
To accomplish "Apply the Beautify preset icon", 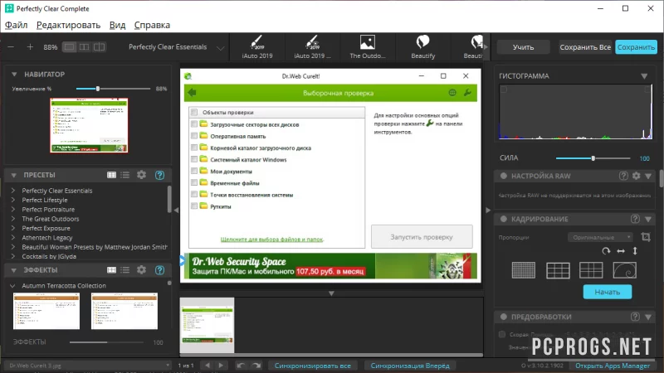I will point(422,47).
